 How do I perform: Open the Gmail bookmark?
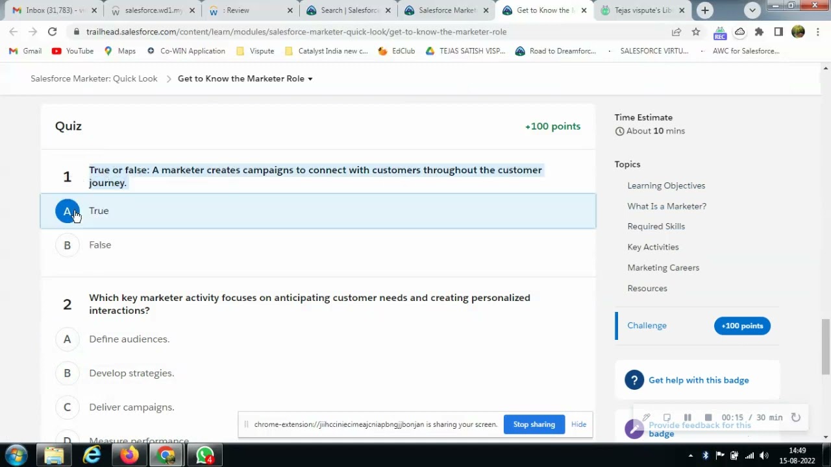click(25, 51)
